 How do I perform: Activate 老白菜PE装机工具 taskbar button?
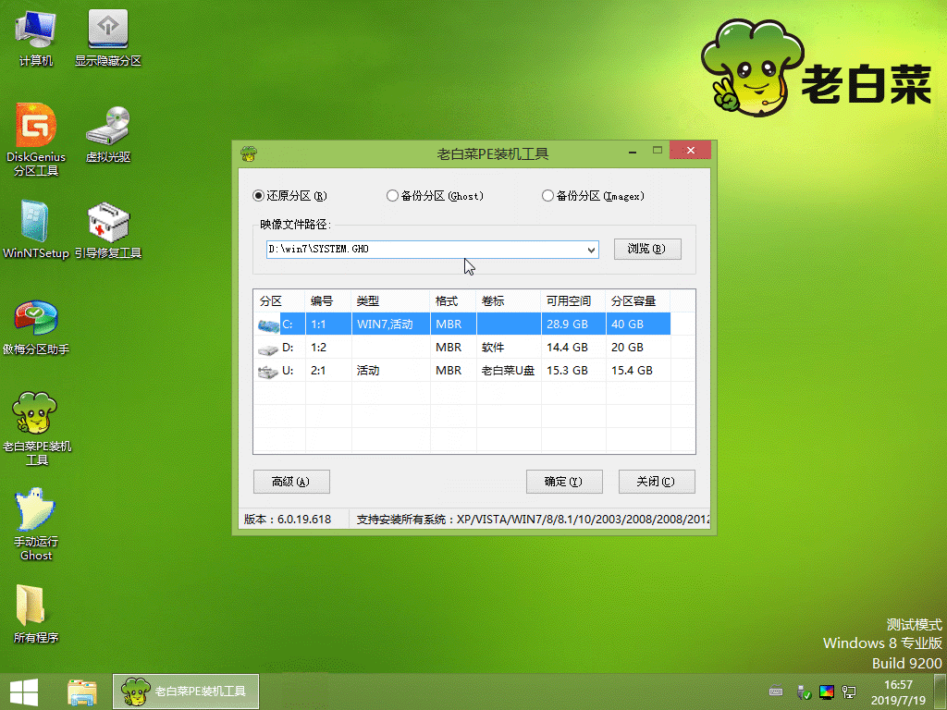pos(185,692)
